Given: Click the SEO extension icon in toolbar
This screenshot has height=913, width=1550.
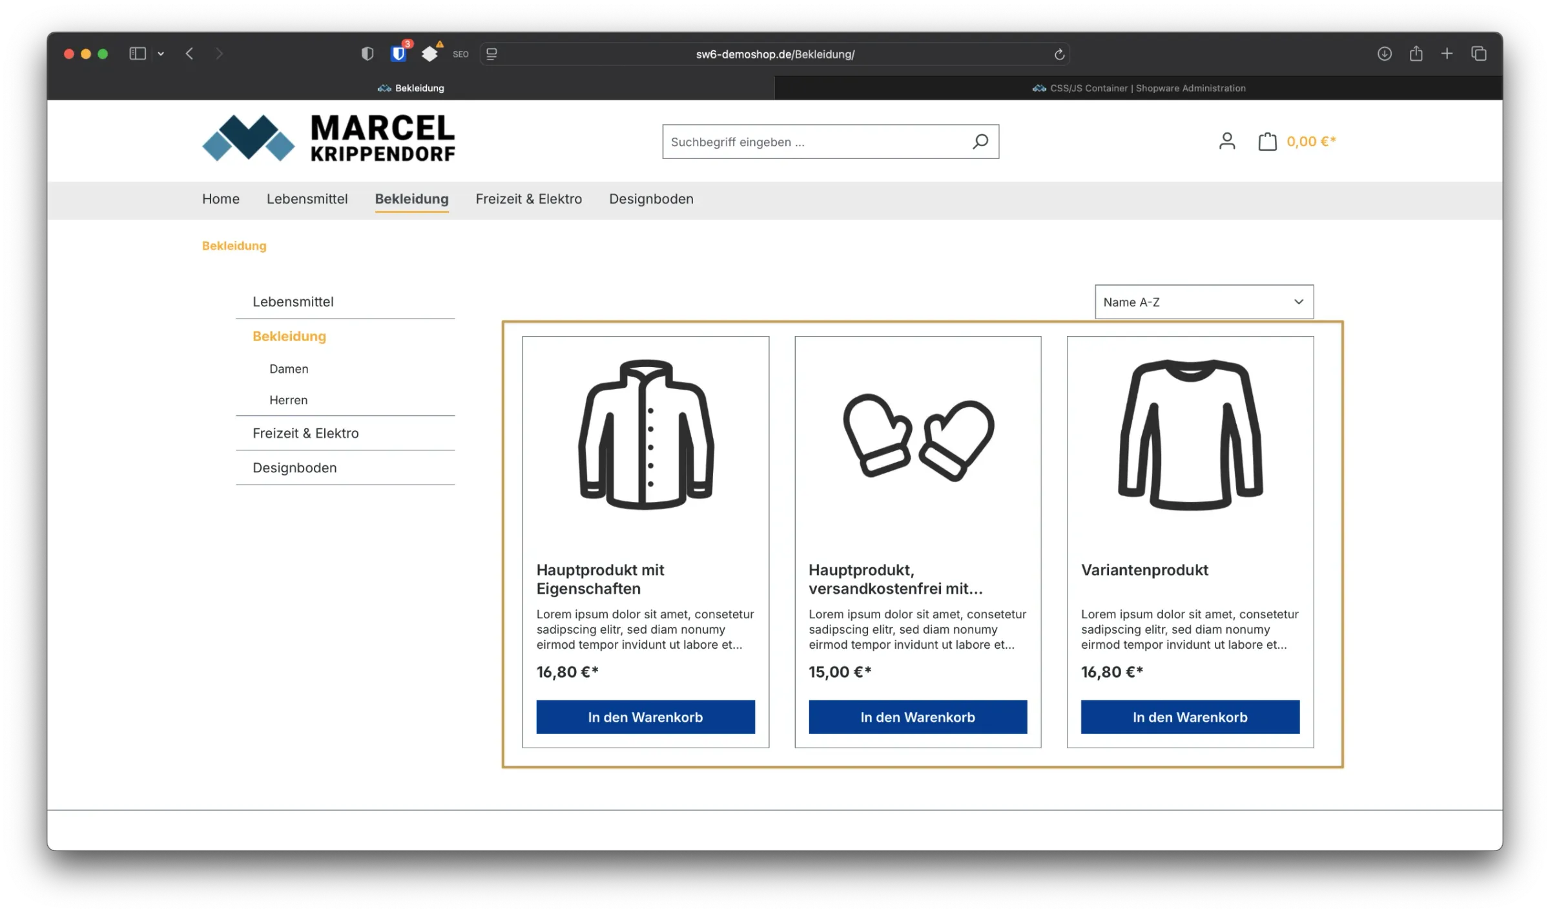Looking at the screenshot, I should coord(460,54).
